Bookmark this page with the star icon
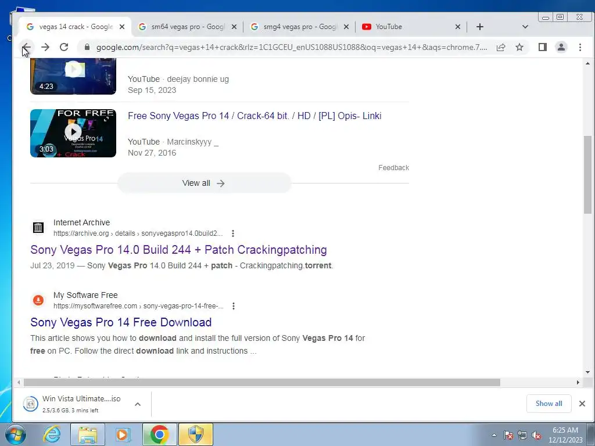595x446 pixels. 519,47
